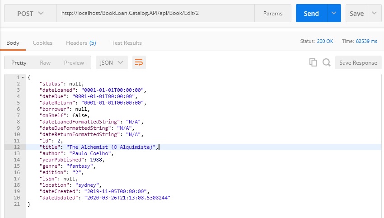Expand the Save button arrow options

tap(375, 13)
